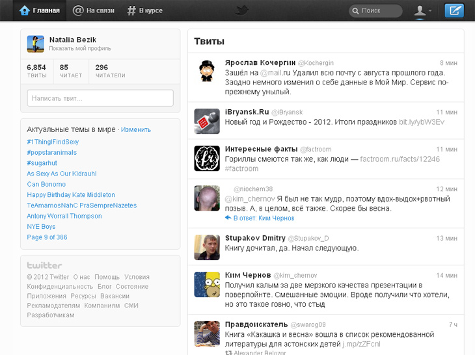Screen dimensions: 475x355
Task: Open the Antony Worrall Thompson trend
Action: click(x=64, y=216)
